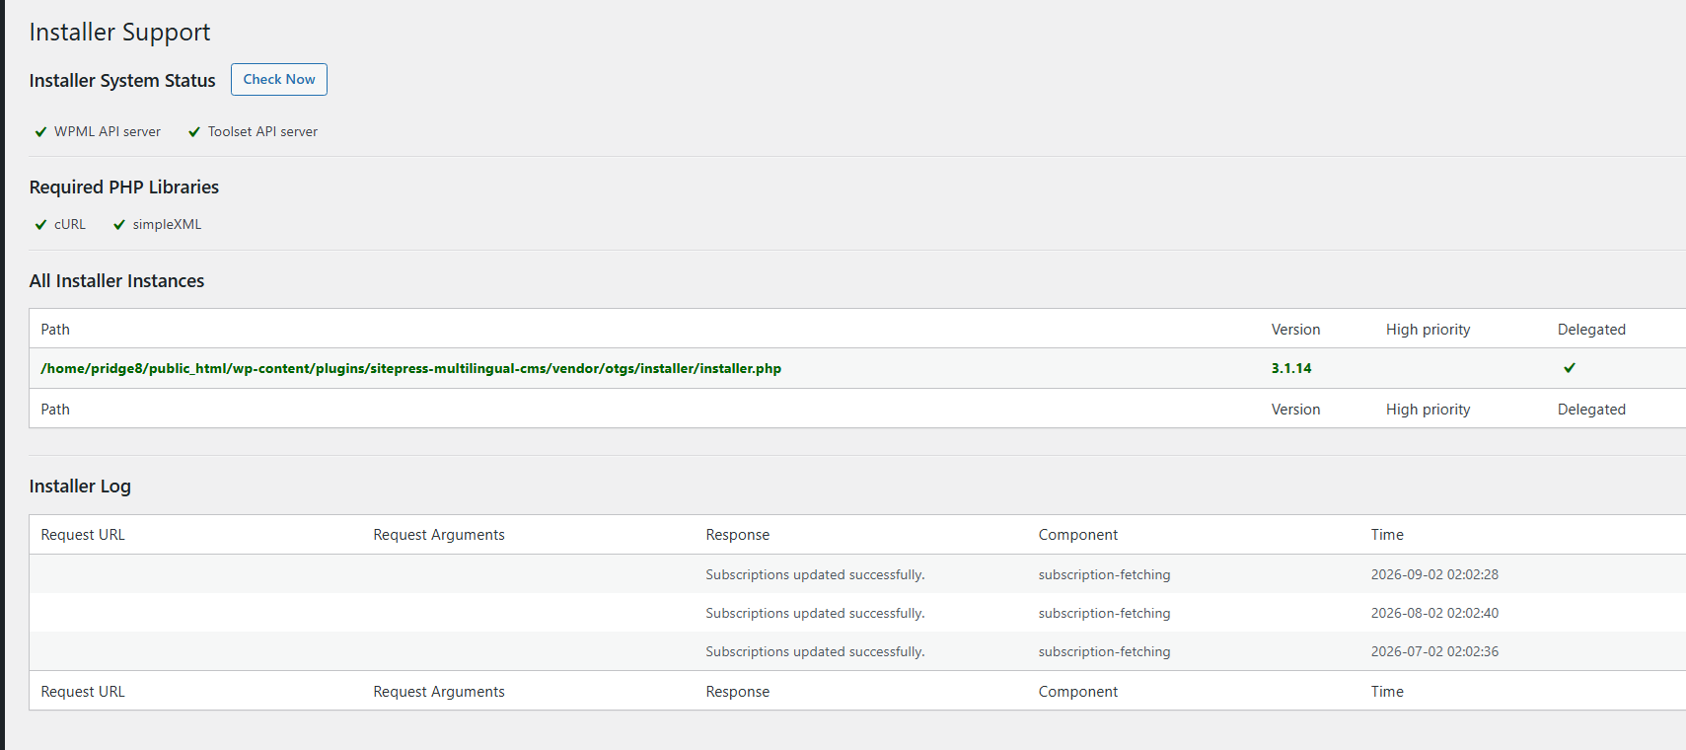Select log entry timestamped 2026-09-02 02:02:28
Viewport: 1686px width, 750px height.
point(1434,574)
